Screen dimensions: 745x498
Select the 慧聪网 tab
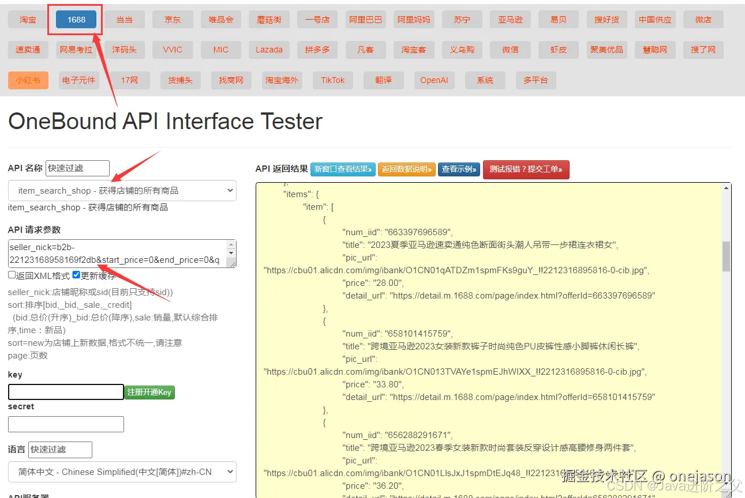655,50
